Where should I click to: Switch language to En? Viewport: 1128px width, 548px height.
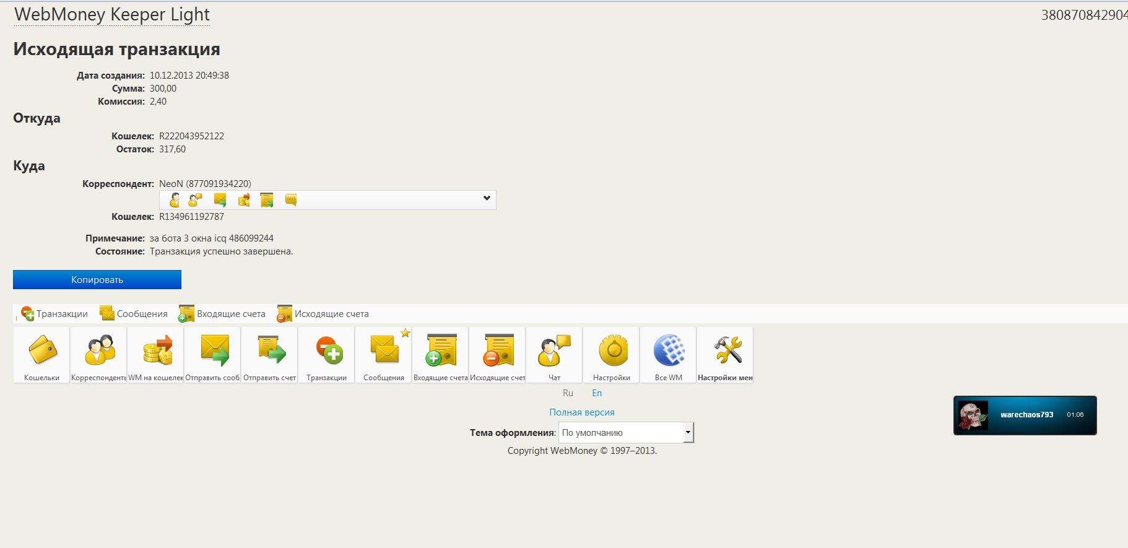click(x=597, y=393)
